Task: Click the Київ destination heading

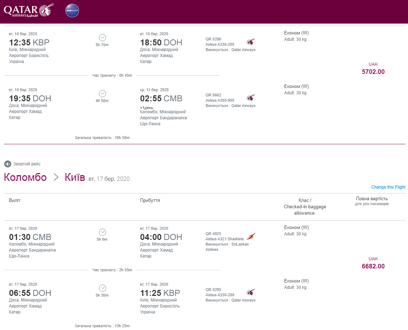Action: pos(75,177)
